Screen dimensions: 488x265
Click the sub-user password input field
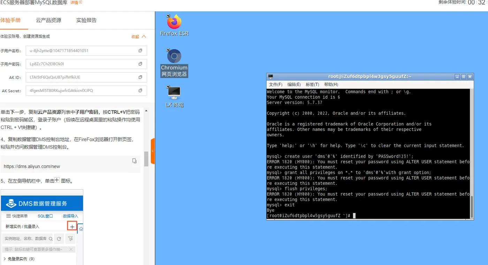[86, 64]
